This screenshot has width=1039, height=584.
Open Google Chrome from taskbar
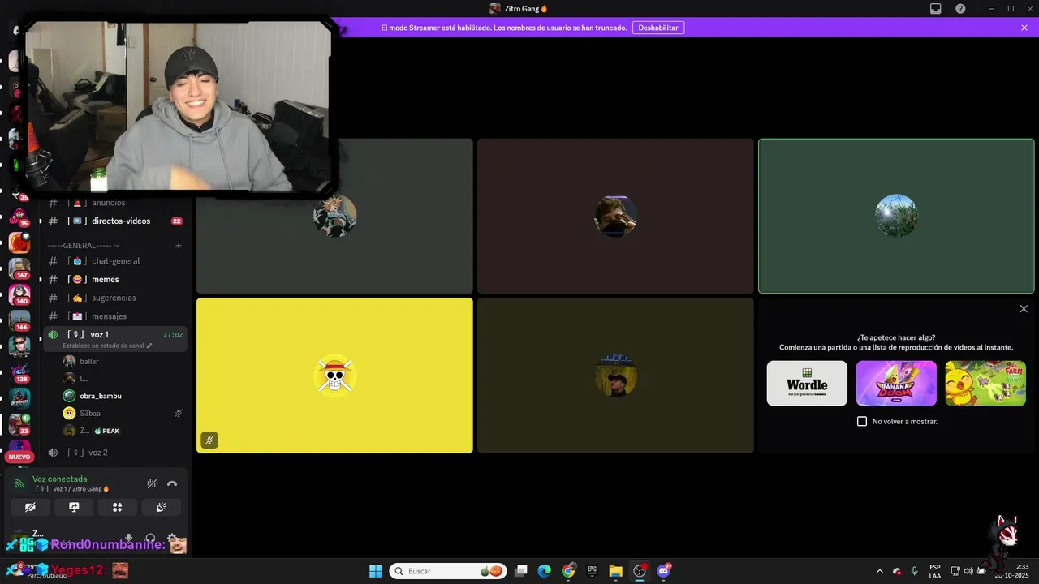tap(568, 571)
